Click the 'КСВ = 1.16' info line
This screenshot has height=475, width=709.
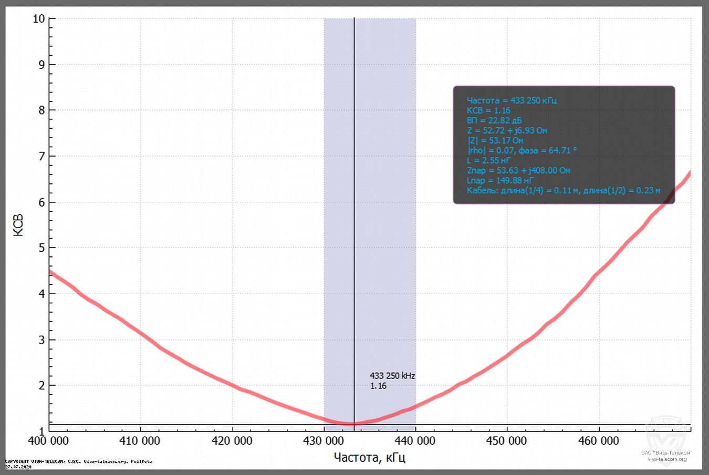(x=488, y=110)
